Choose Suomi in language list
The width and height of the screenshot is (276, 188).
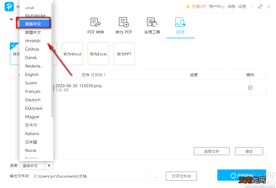(x=35, y=83)
